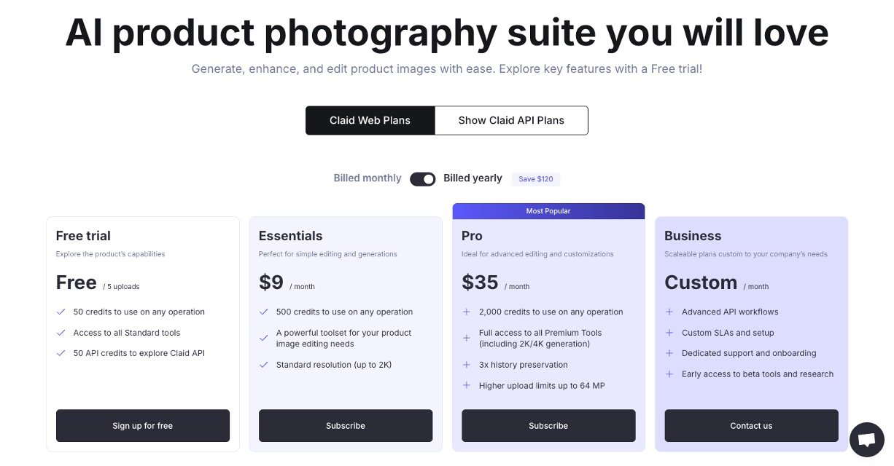This screenshot has width=894, height=466.
Task: Click plus icon beside Full access Premium Tools
Action: coord(467,338)
